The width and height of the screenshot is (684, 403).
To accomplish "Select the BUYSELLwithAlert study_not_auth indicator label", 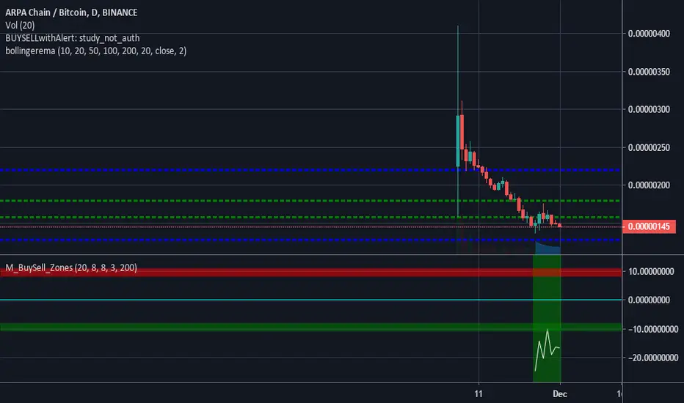I will coord(73,38).
